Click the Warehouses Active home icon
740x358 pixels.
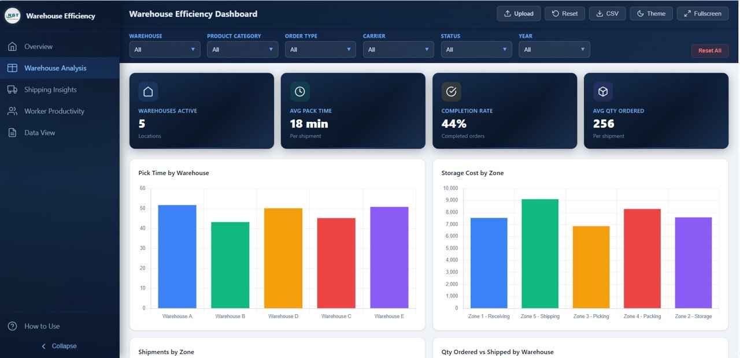(147, 91)
